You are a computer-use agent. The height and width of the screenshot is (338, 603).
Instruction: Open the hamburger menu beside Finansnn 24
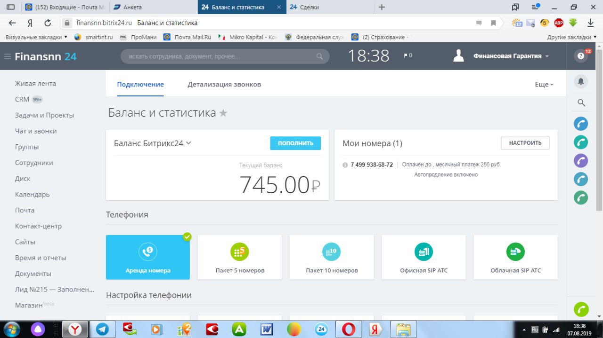tap(7, 56)
